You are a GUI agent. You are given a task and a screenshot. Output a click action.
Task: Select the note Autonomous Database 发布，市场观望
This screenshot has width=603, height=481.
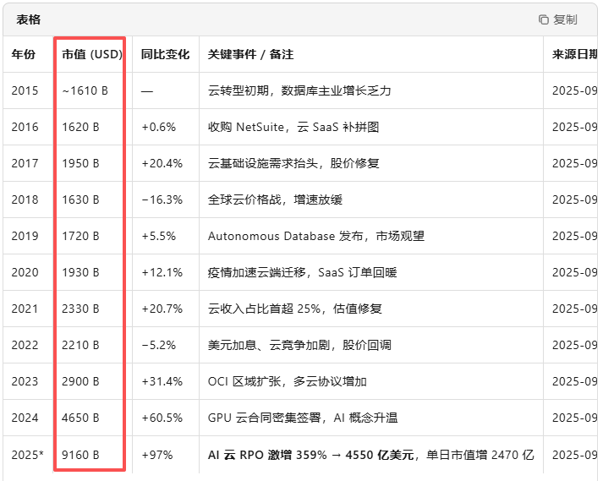[316, 236]
